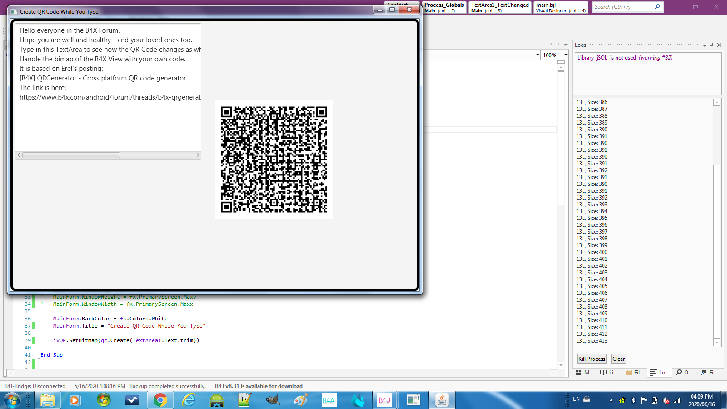Open the Paint palette taskbar icon
This screenshot has width=727, height=409.
[301, 400]
